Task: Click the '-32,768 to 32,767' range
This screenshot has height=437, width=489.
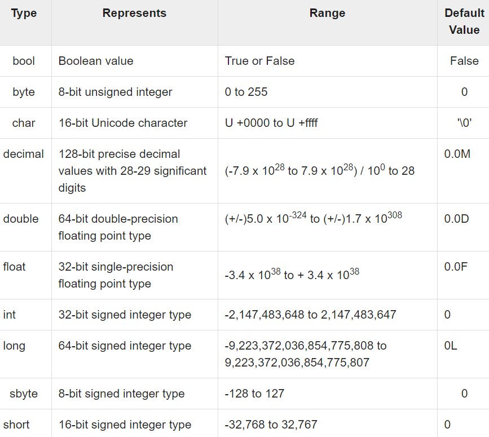Action: pyautogui.click(x=271, y=425)
